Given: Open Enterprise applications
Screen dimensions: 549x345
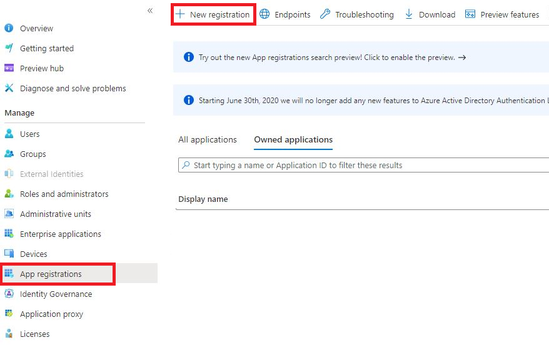Looking at the screenshot, I should pos(61,234).
